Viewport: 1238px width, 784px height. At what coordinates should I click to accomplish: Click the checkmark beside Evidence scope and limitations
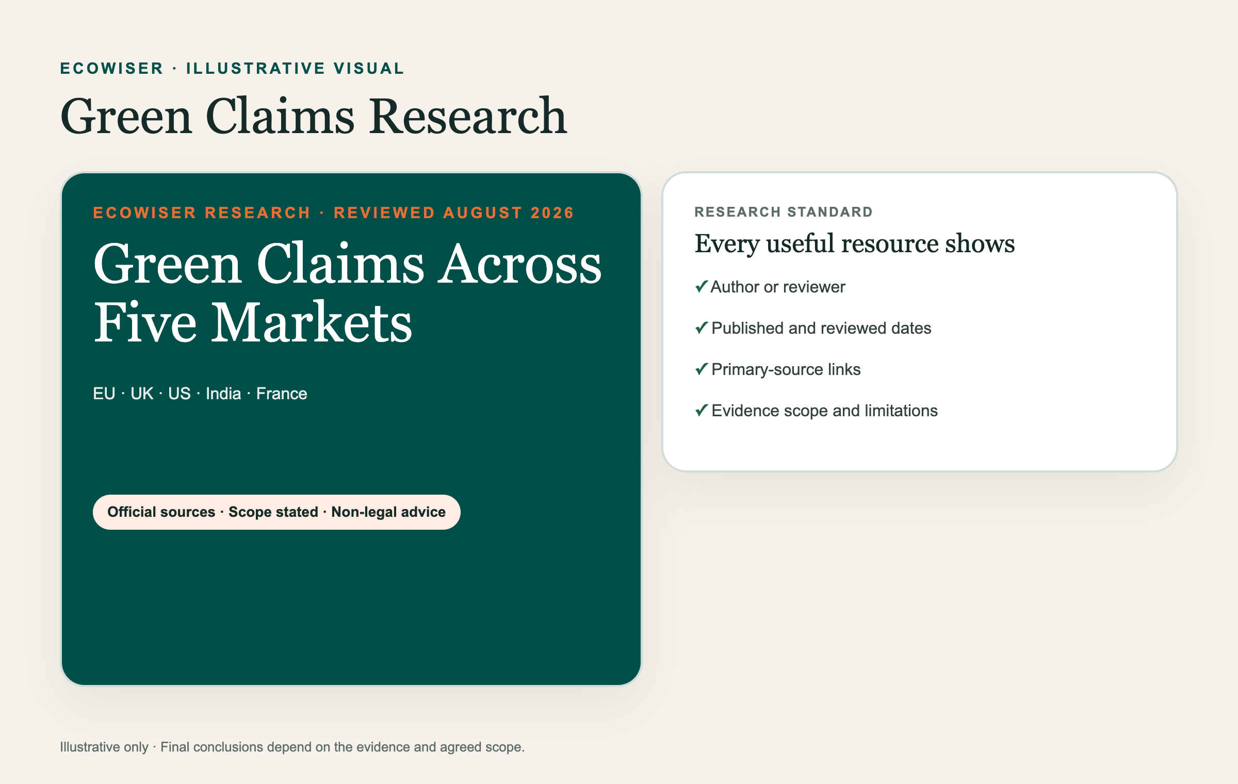[x=702, y=410]
